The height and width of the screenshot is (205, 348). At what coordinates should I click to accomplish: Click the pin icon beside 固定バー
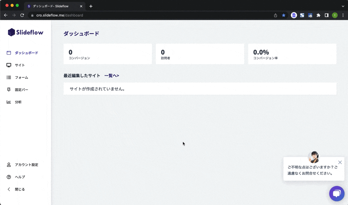(9, 89)
